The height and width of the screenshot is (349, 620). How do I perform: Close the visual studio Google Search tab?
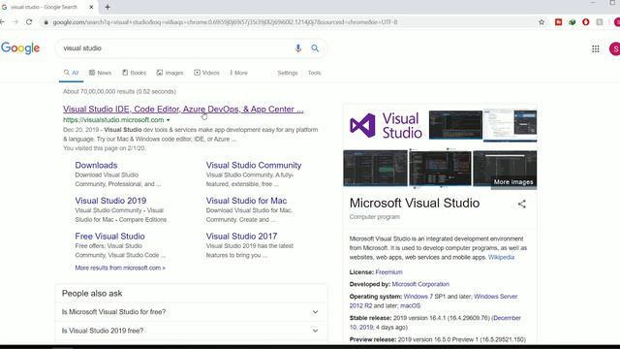[x=91, y=7]
